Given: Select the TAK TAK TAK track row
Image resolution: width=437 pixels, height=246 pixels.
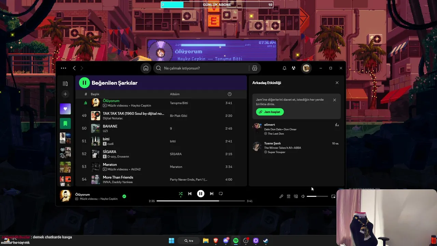Looking at the screenshot, I should click(161, 115).
